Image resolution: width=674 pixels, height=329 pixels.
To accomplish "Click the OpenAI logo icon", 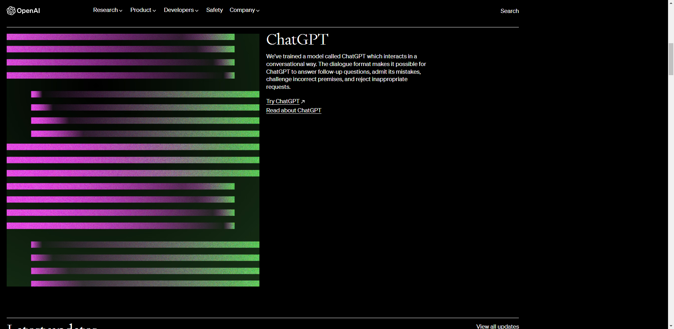I will [x=11, y=11].
